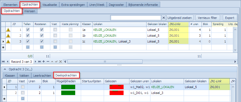Viewport: 241px width, 102px height.
Task: Go to next record in navigator
Action: pyautogui.click(x=36, y=61)
